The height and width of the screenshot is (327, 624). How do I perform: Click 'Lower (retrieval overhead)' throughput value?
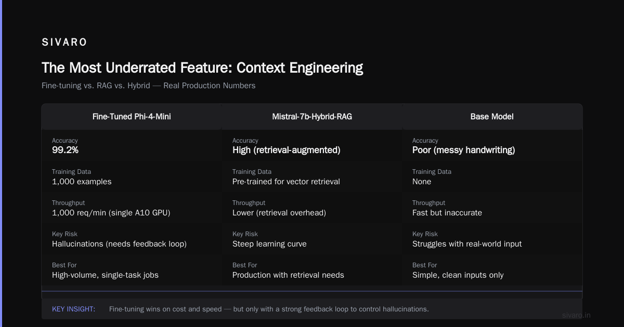tap(280, 213)
